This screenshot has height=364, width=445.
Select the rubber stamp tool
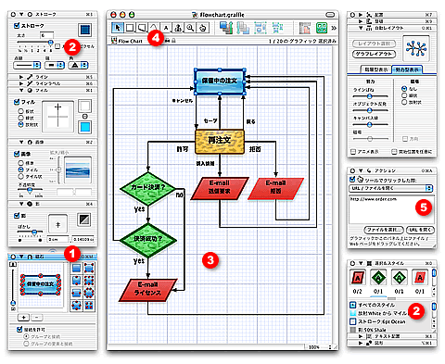pyautogui.click(x=178, y=28)
